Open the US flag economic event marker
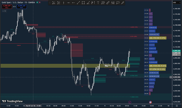182x108 pixels. click(150, 102)
